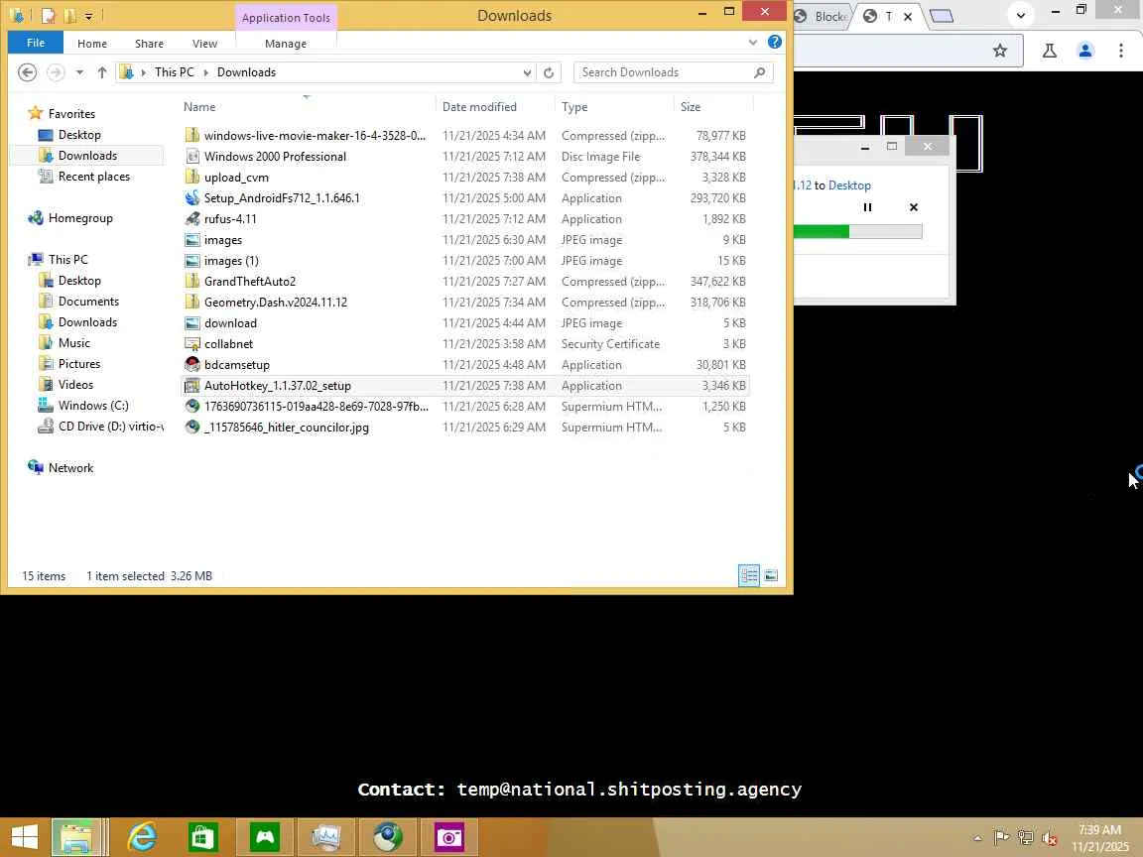Switch to the Home ribbon tab

(x=92, y=44)
